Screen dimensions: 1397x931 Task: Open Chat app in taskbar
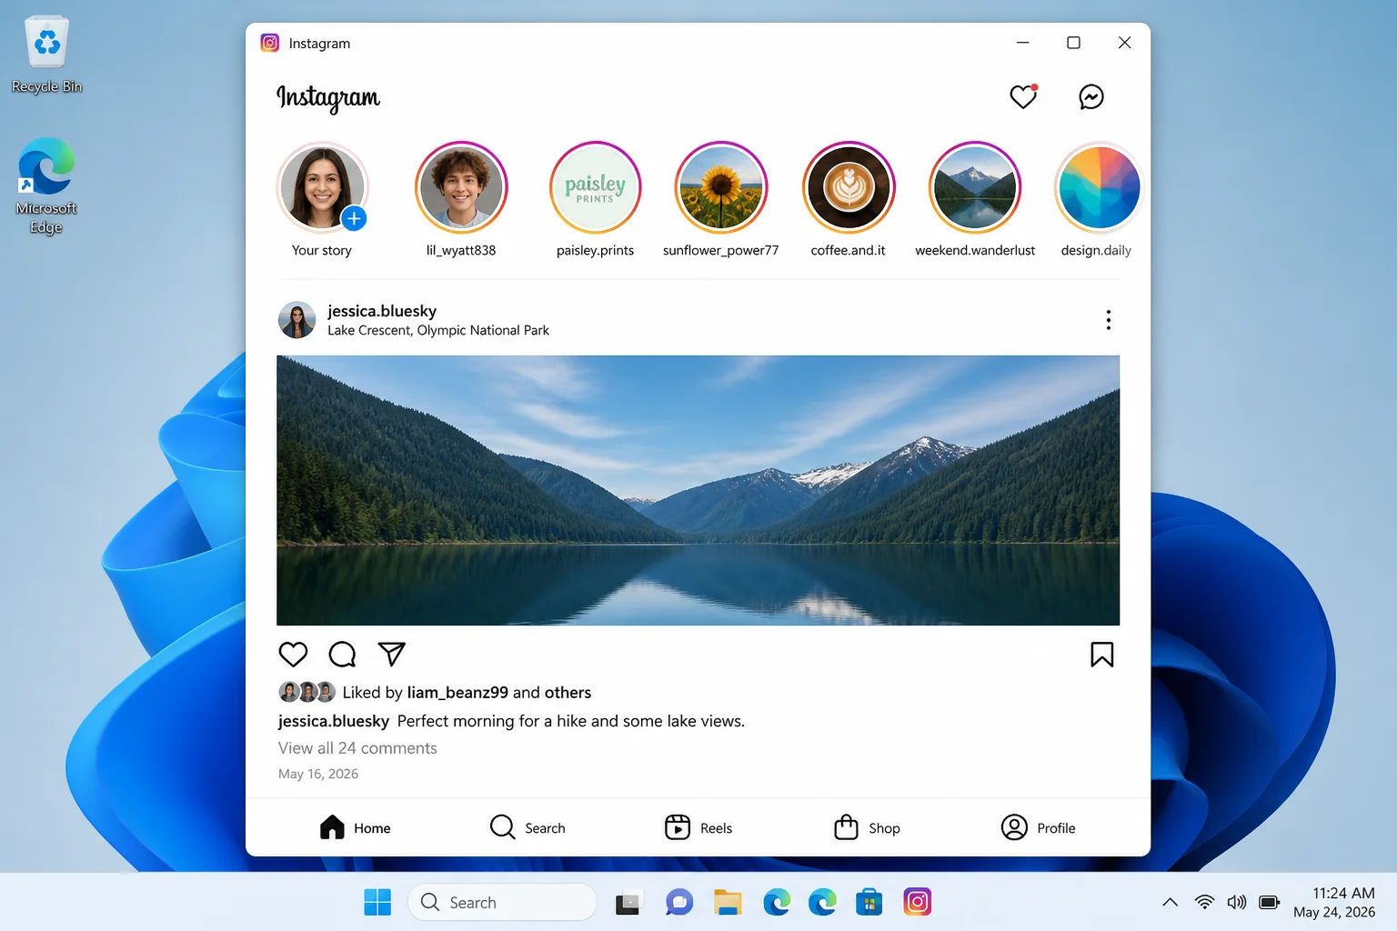(679, 902)
